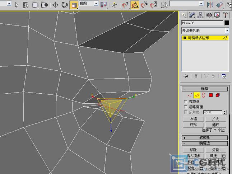Toggle the Show End Result icon
232x174 pixels.
(x=196, y=76)
